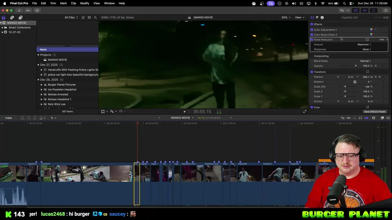Uncheck Color Adjustments 1 effect

coord(312,30)
